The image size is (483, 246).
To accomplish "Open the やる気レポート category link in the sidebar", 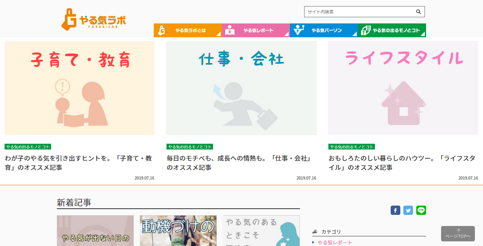I will point(335,243).
